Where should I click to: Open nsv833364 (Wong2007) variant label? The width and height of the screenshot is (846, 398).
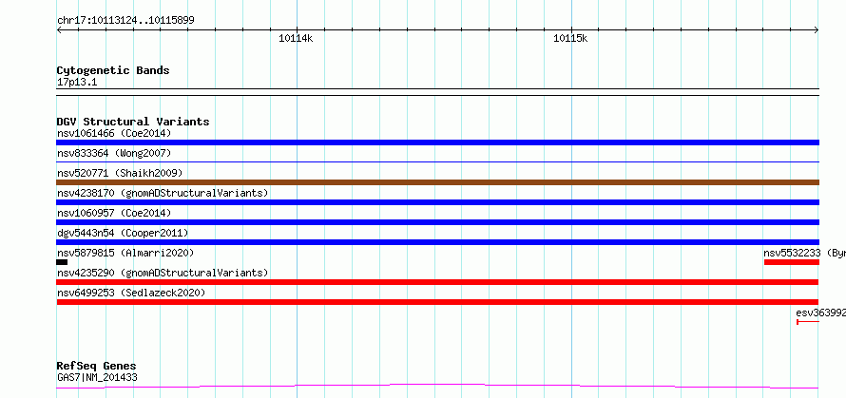pyautogui.click(x=114, y=153)
